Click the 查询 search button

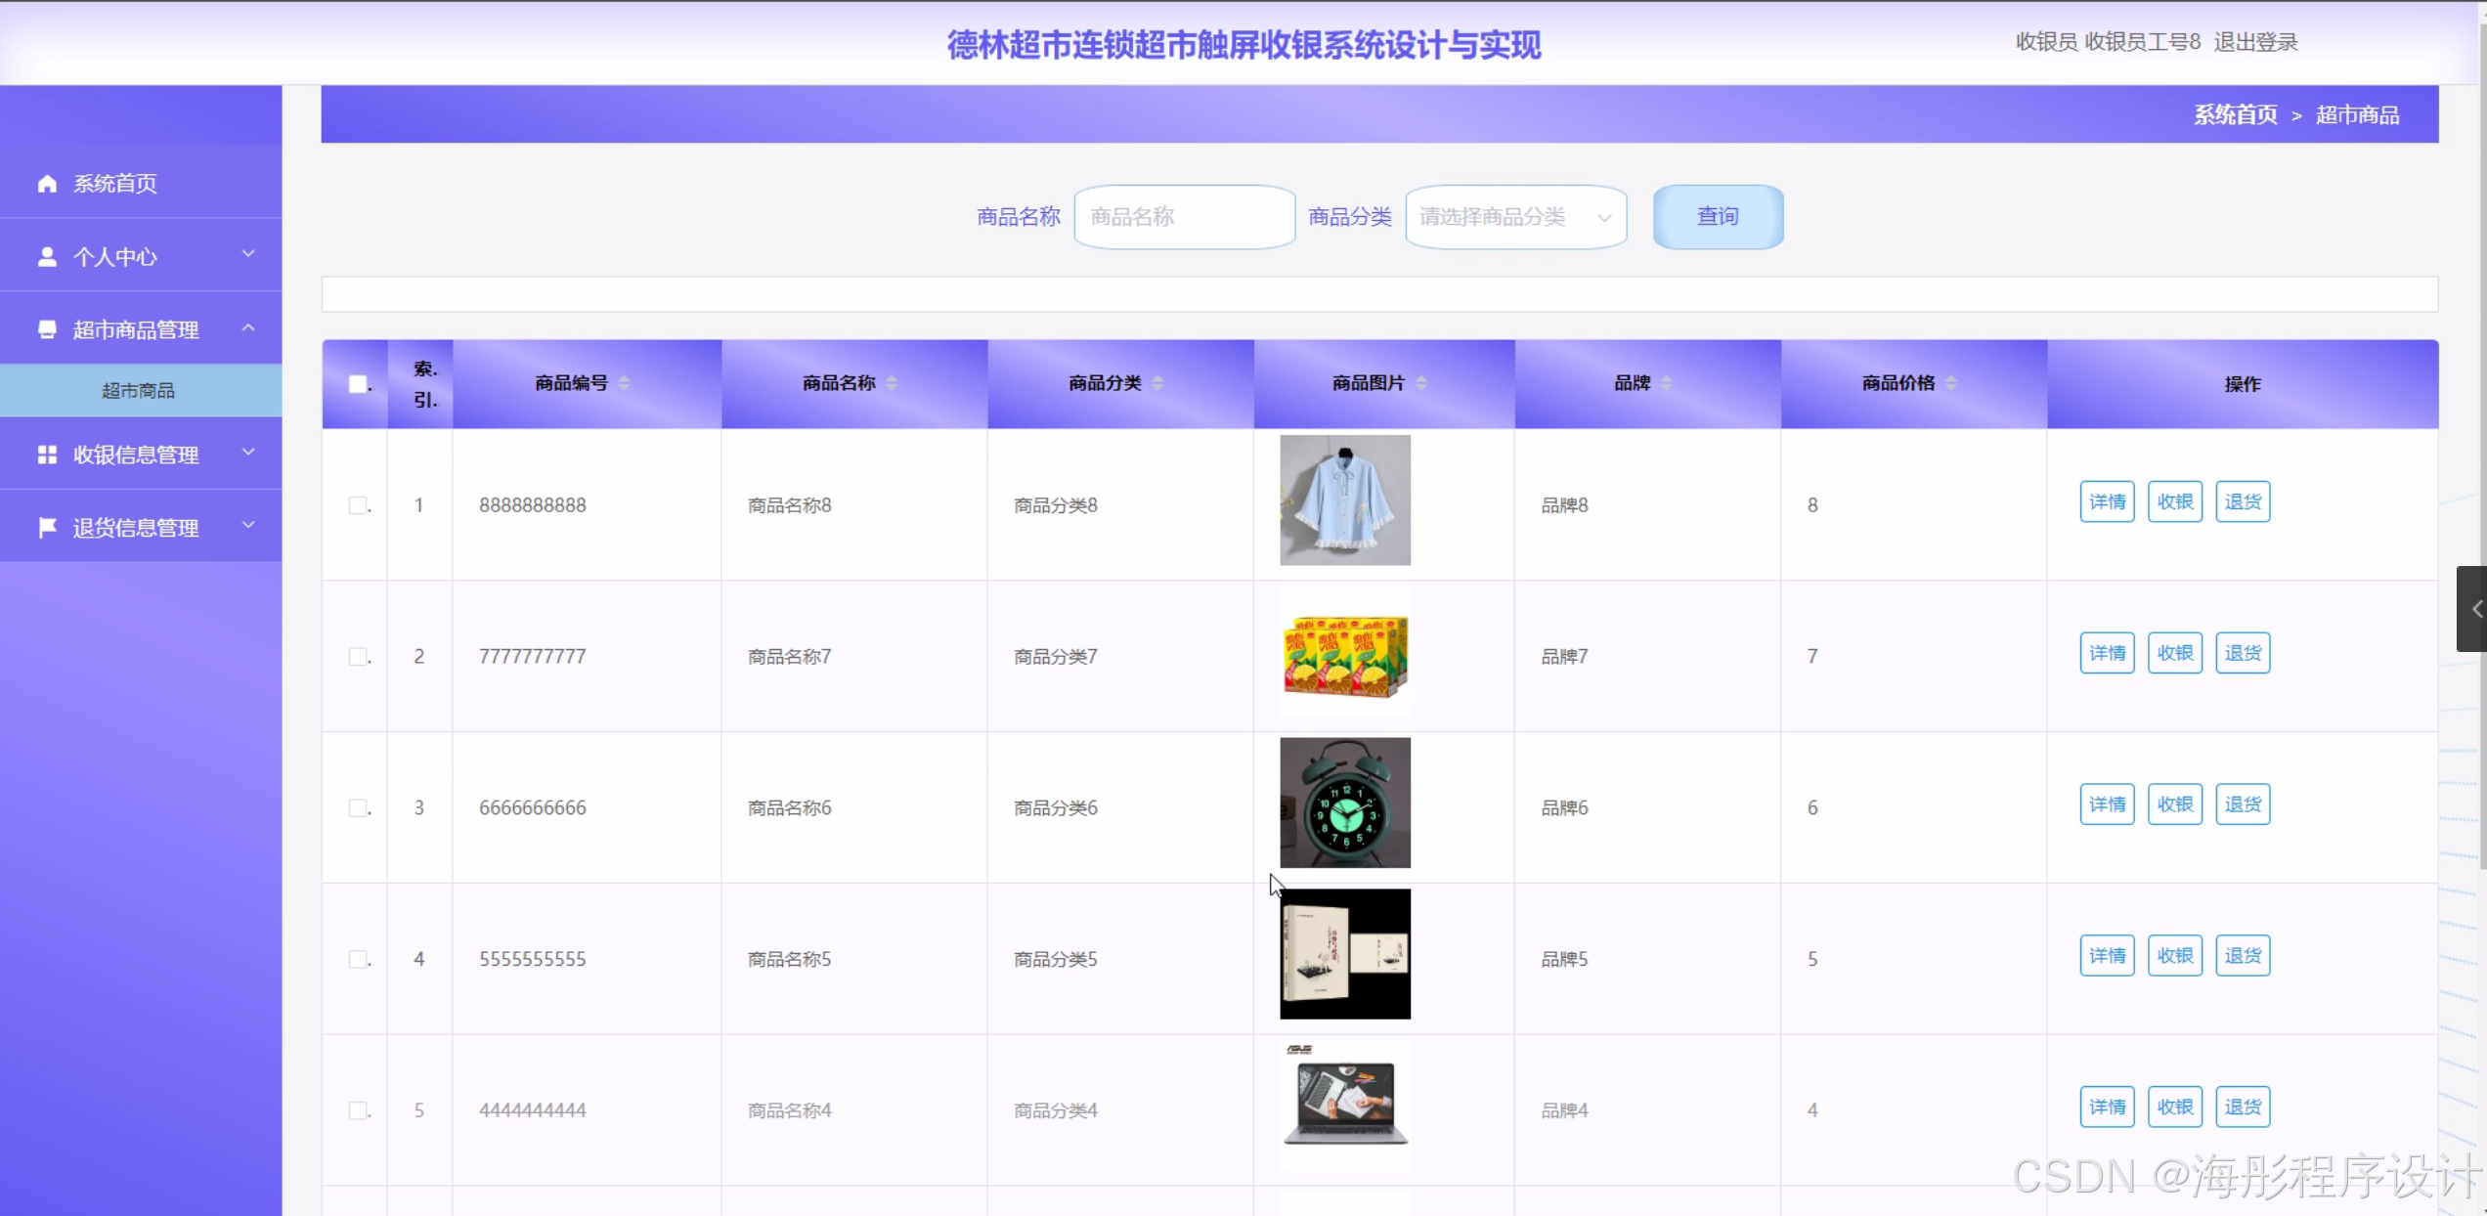point(1718,217)
